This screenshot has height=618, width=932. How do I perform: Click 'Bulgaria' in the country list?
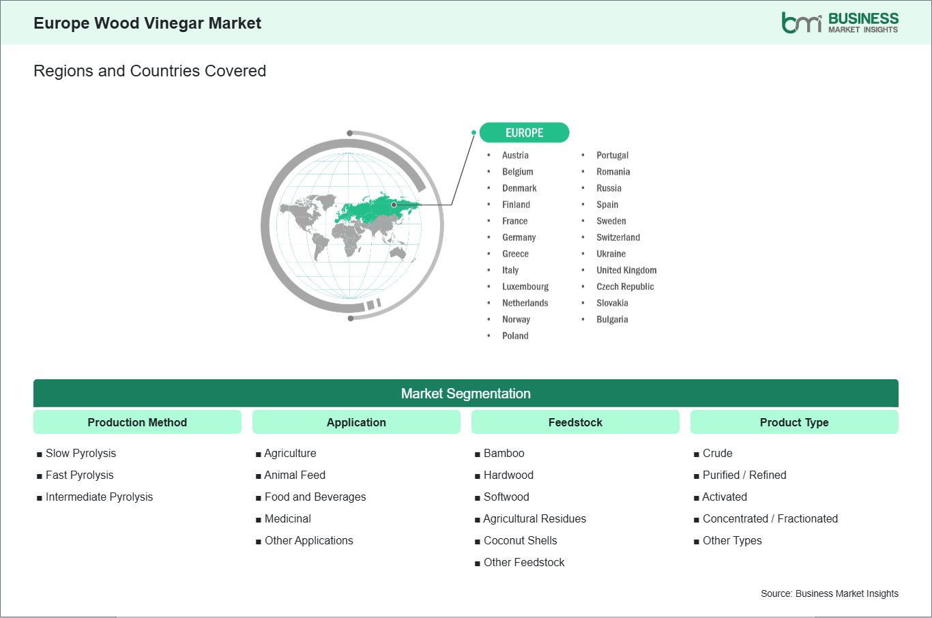pos(612,319)
